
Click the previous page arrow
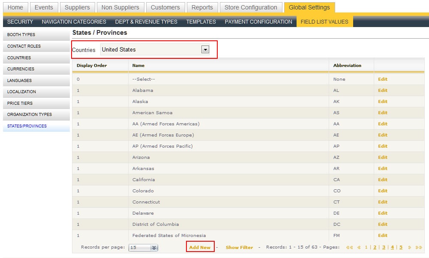[x=359, y=247]
